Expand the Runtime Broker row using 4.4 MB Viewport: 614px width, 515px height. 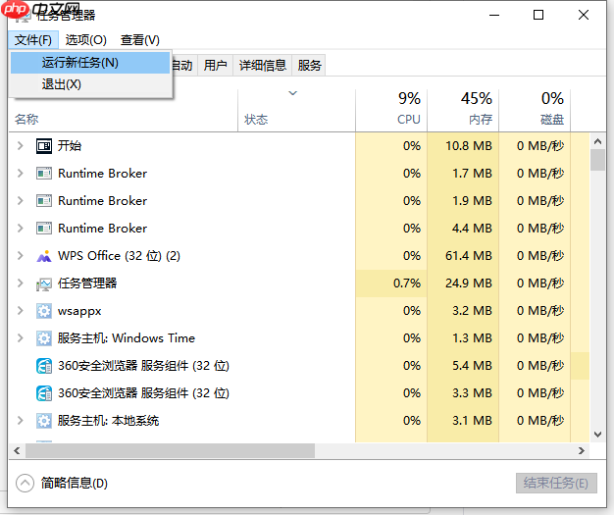(x=20, y=229)
